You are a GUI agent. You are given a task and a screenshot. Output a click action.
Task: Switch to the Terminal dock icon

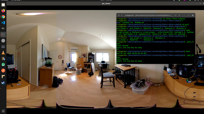pos(3,35)
